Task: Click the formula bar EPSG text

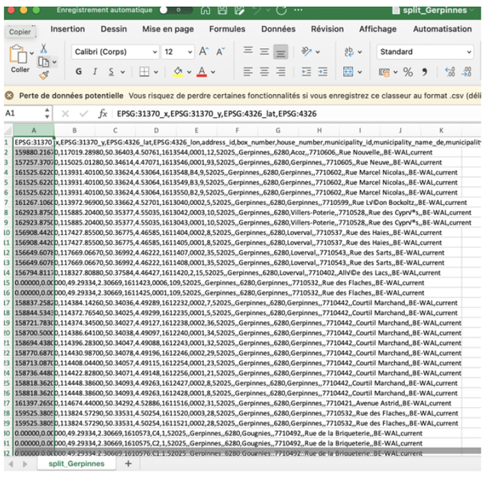Action: click(x=216, y=114)
